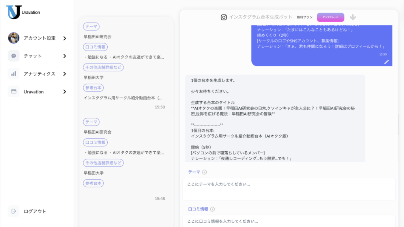Image resolution: width=404 pixels, height=227 pixels.
Task: Open the チャット menu item
Action: 33,56
